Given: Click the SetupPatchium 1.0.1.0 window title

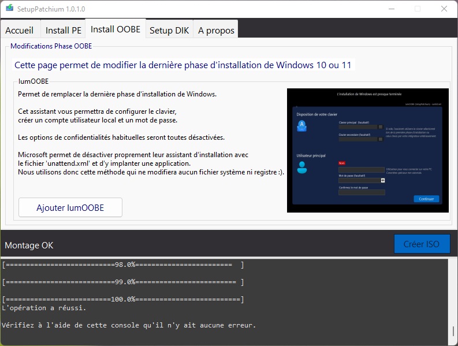Looking at the screenshot, I should tap(51, 9).
